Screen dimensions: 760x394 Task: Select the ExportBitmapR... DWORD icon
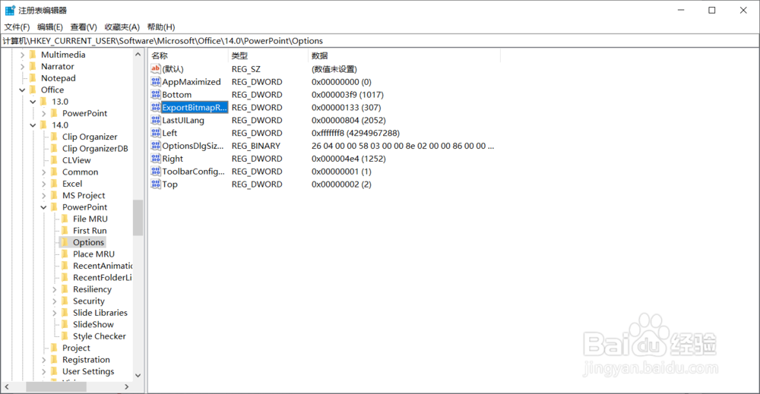156,108
